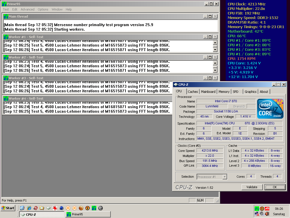Open the SPD tab in CPU-Z
Image resolution: width=290 pixels, height=218 pixels.
(x=236, y=92)
